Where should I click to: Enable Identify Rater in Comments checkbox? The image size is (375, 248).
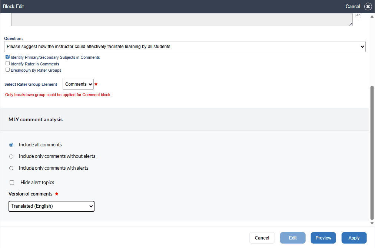[8, 64]
